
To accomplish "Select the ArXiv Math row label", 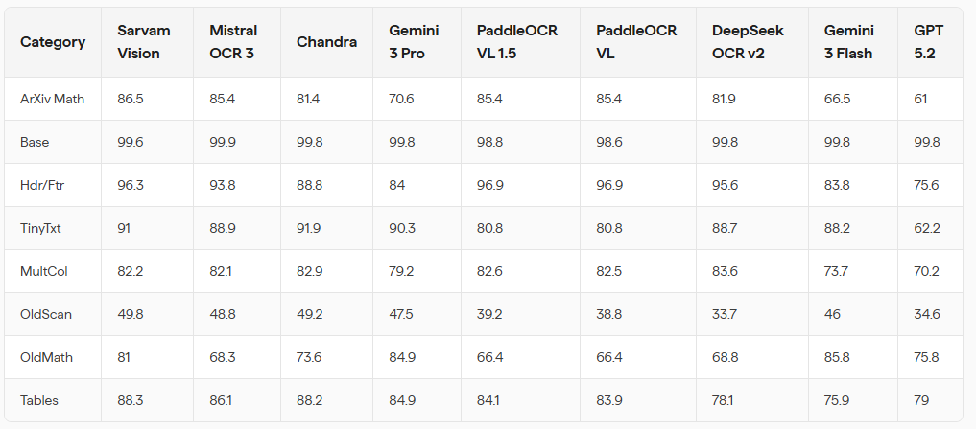I will pyautogui.click(x=52, y=99).
